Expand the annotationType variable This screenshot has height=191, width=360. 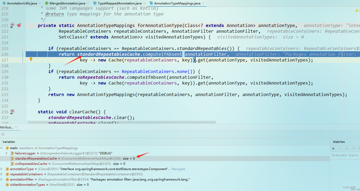2,169
